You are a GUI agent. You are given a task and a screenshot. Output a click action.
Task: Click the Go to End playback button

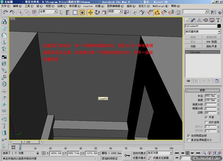tap(198, 153)
